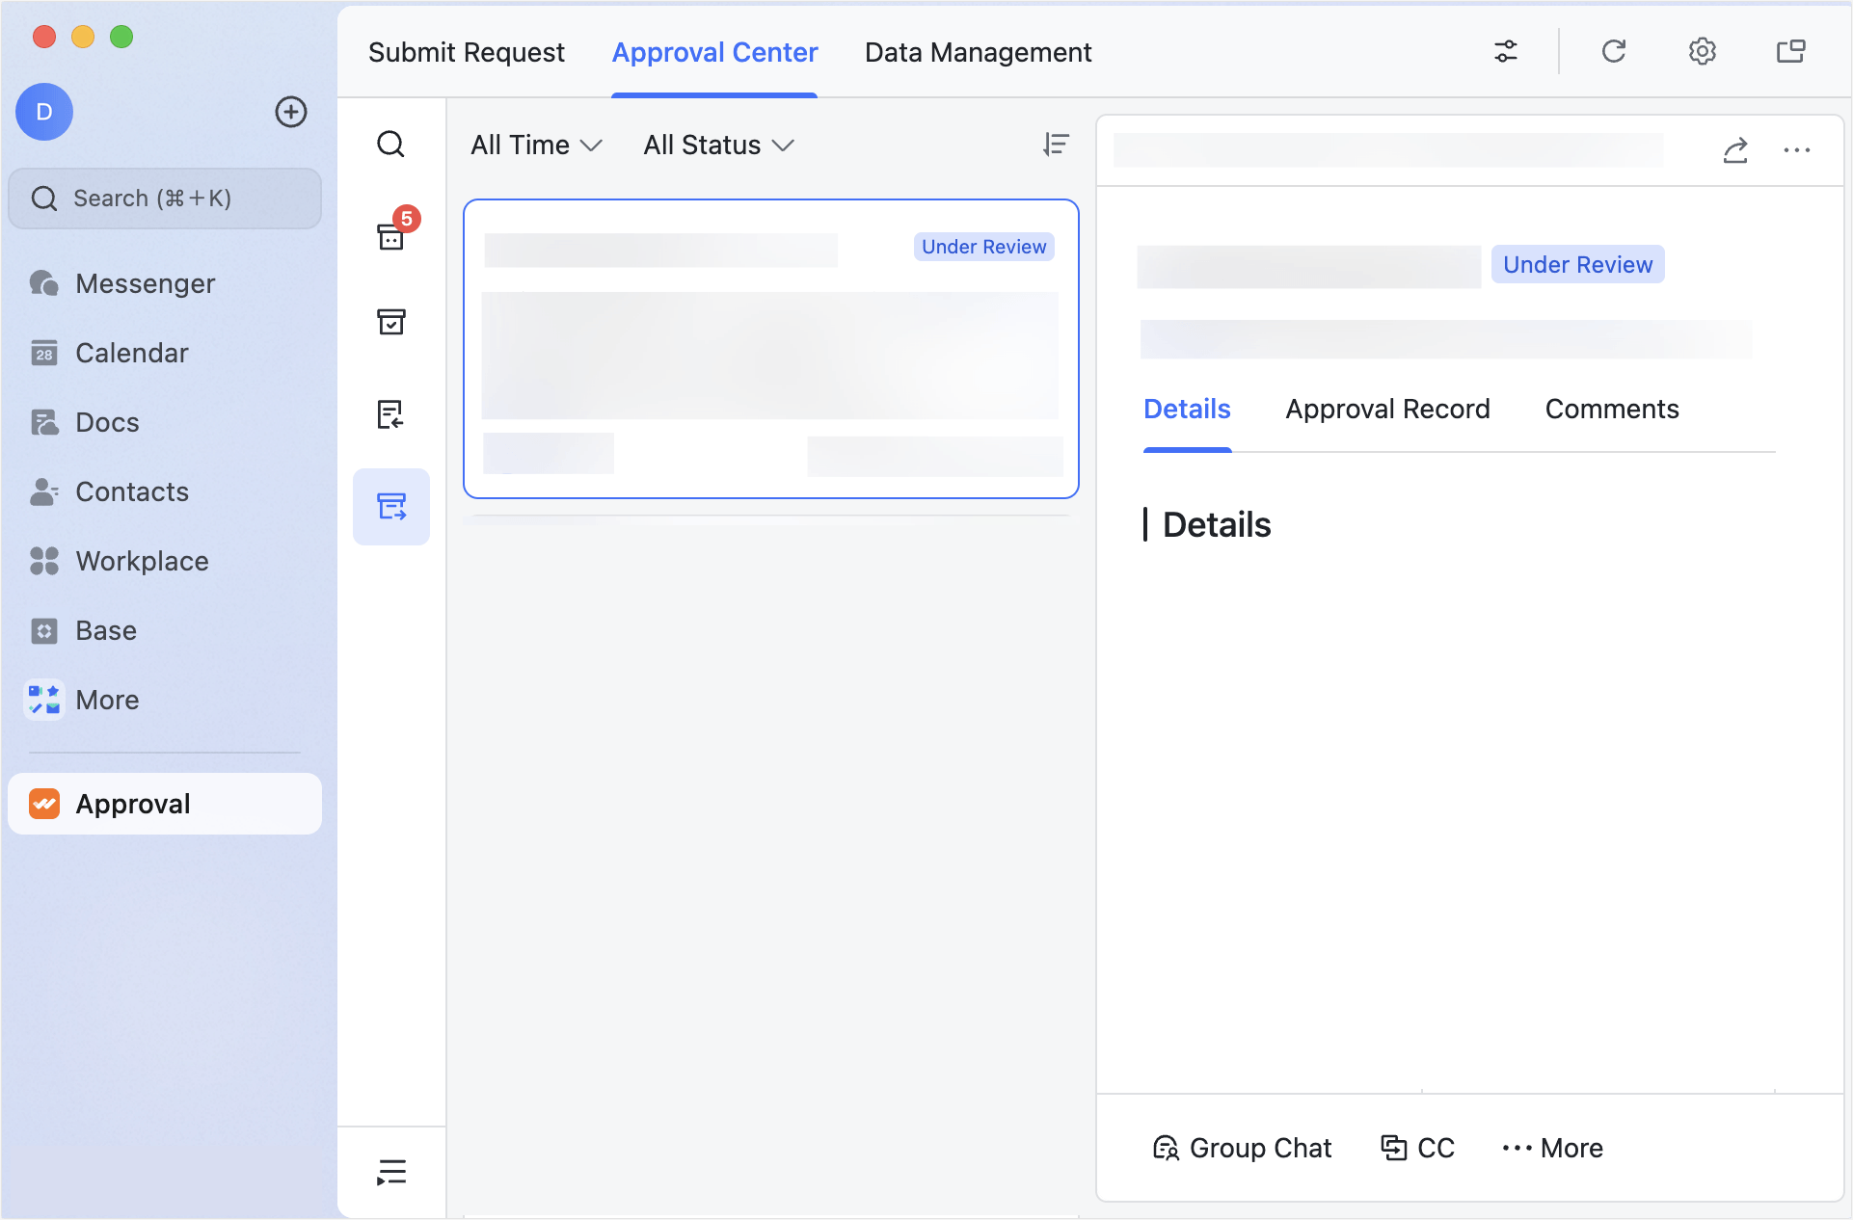Refresh the Approval Center view
This screenshot has height=1220, width=1853.
pos(1614,51)
